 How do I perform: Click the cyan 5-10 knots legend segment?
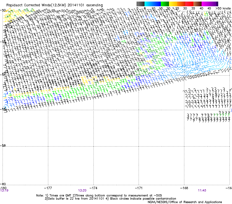pos(149,4)
